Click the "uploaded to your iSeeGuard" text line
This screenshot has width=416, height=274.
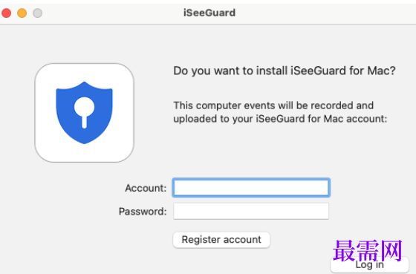[x=280, y=119]
